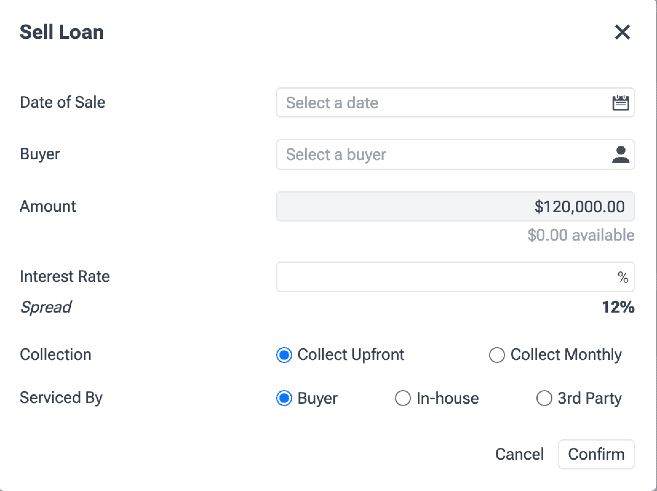Choose Collect Monthly collection
The height and width of the screenshot is (491, 657).
[497, 355]
